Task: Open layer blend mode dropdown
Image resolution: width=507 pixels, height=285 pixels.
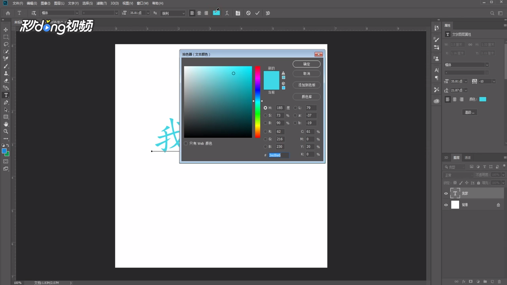Action: 458,175
